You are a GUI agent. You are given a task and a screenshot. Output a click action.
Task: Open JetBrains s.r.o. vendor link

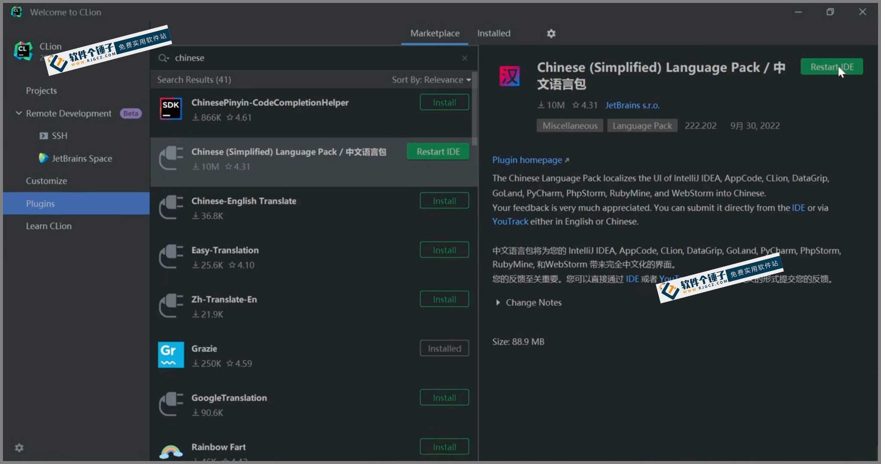point(632,105)
